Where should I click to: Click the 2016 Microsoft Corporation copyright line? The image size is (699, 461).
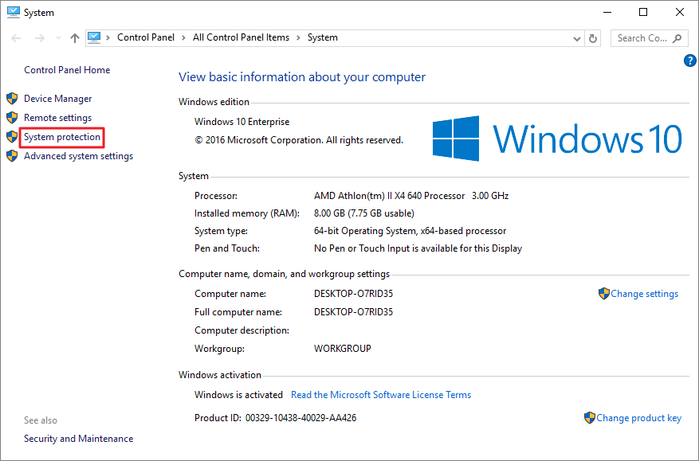point(299,140)
